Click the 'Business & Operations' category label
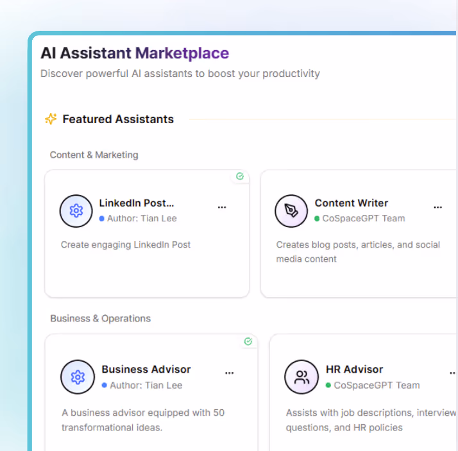458x451 pixels. (x=101, y=318)
